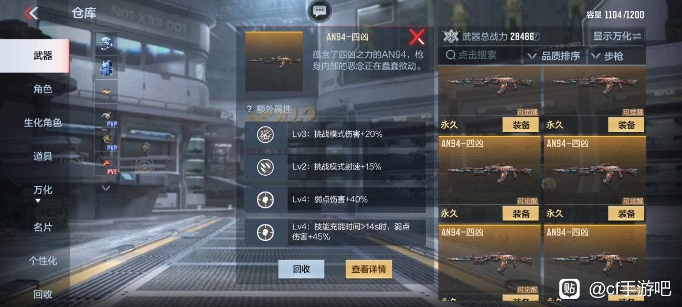Screen dimensions: 682x307
Task: Click the 额外属性 question mark help icon
Action: tap(249, 109)
